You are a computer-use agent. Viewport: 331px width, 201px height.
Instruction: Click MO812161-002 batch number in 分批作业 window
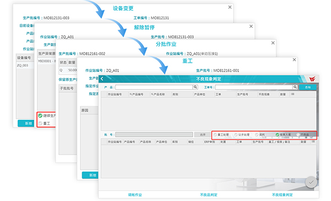pyautogui.click(x=92, y=54)
